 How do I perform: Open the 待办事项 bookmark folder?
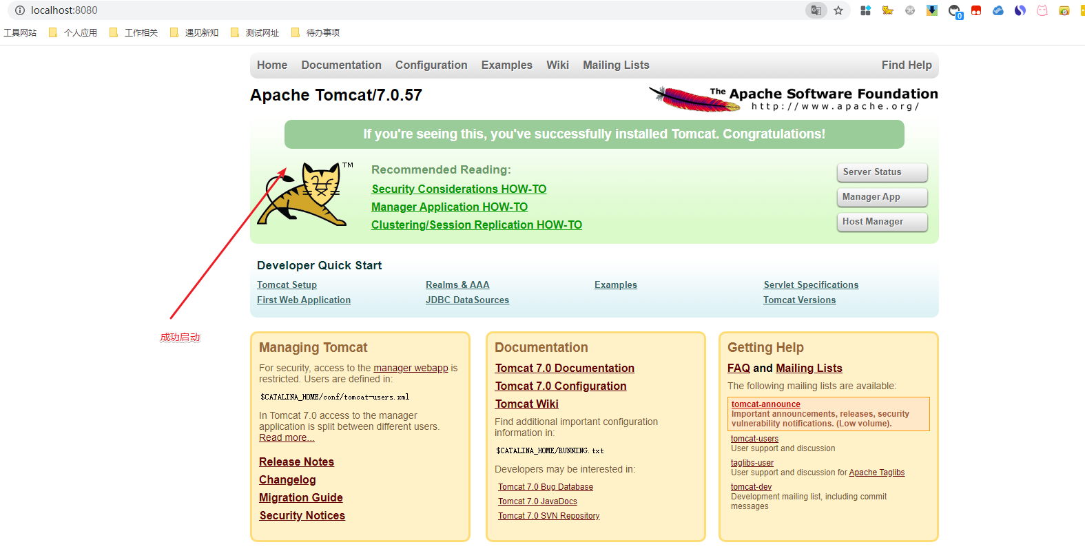click(x=316, y=32)
